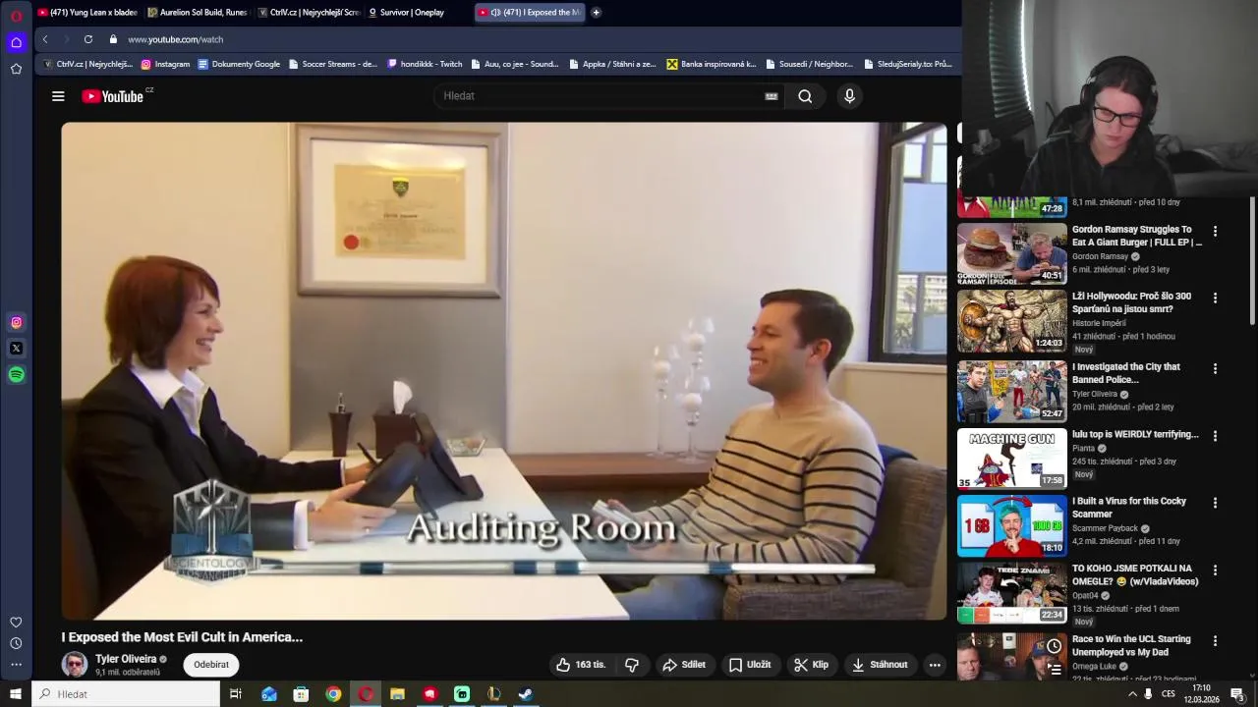Image resolution: width=1258 pixels, height=707 pixels.
Task: Launch Chrome from taskbar
Action: coord(333,694)
